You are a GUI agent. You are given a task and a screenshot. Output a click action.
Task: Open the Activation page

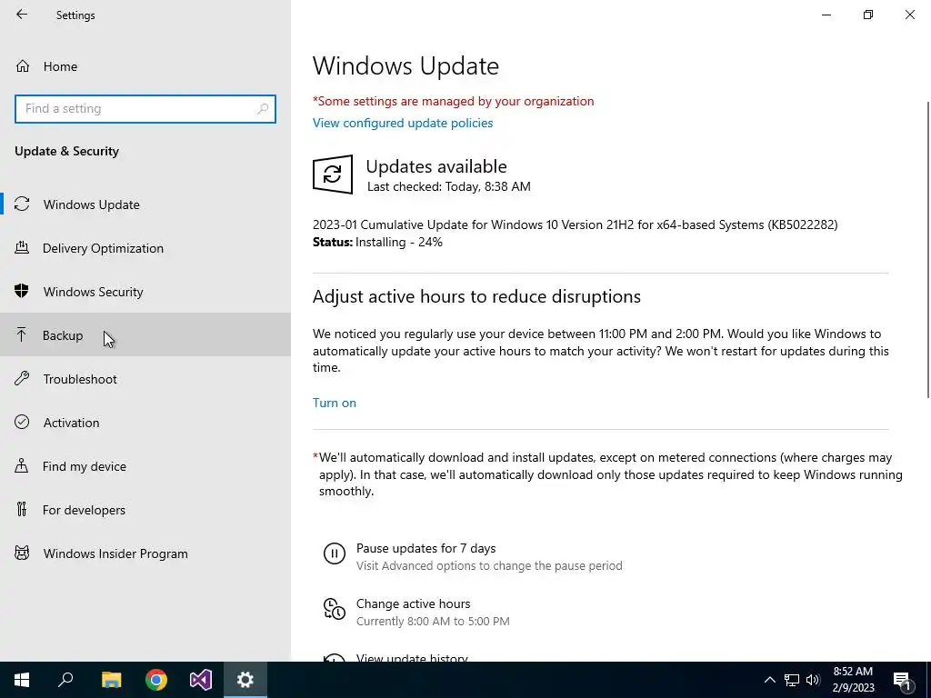click(145, 422)
